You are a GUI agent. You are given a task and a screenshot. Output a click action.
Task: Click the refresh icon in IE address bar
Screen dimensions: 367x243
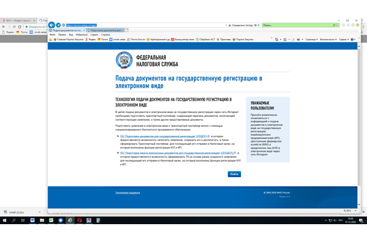point(259,25)
